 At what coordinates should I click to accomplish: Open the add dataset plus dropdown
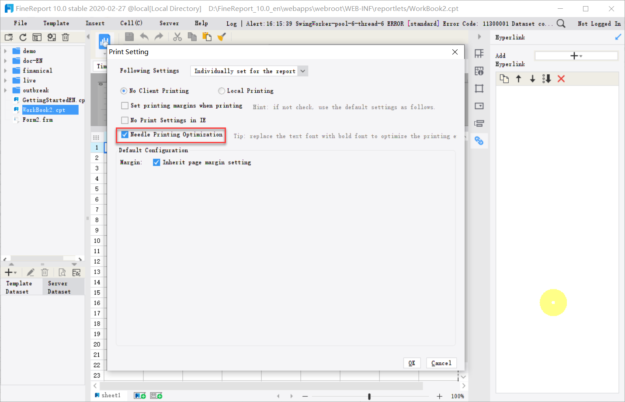click(x=9, y=272)
